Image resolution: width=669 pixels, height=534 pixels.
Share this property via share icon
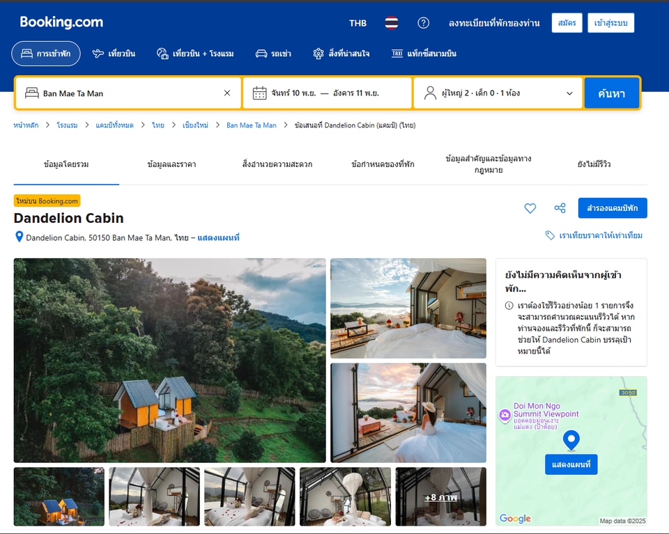[x=560, y=208]
